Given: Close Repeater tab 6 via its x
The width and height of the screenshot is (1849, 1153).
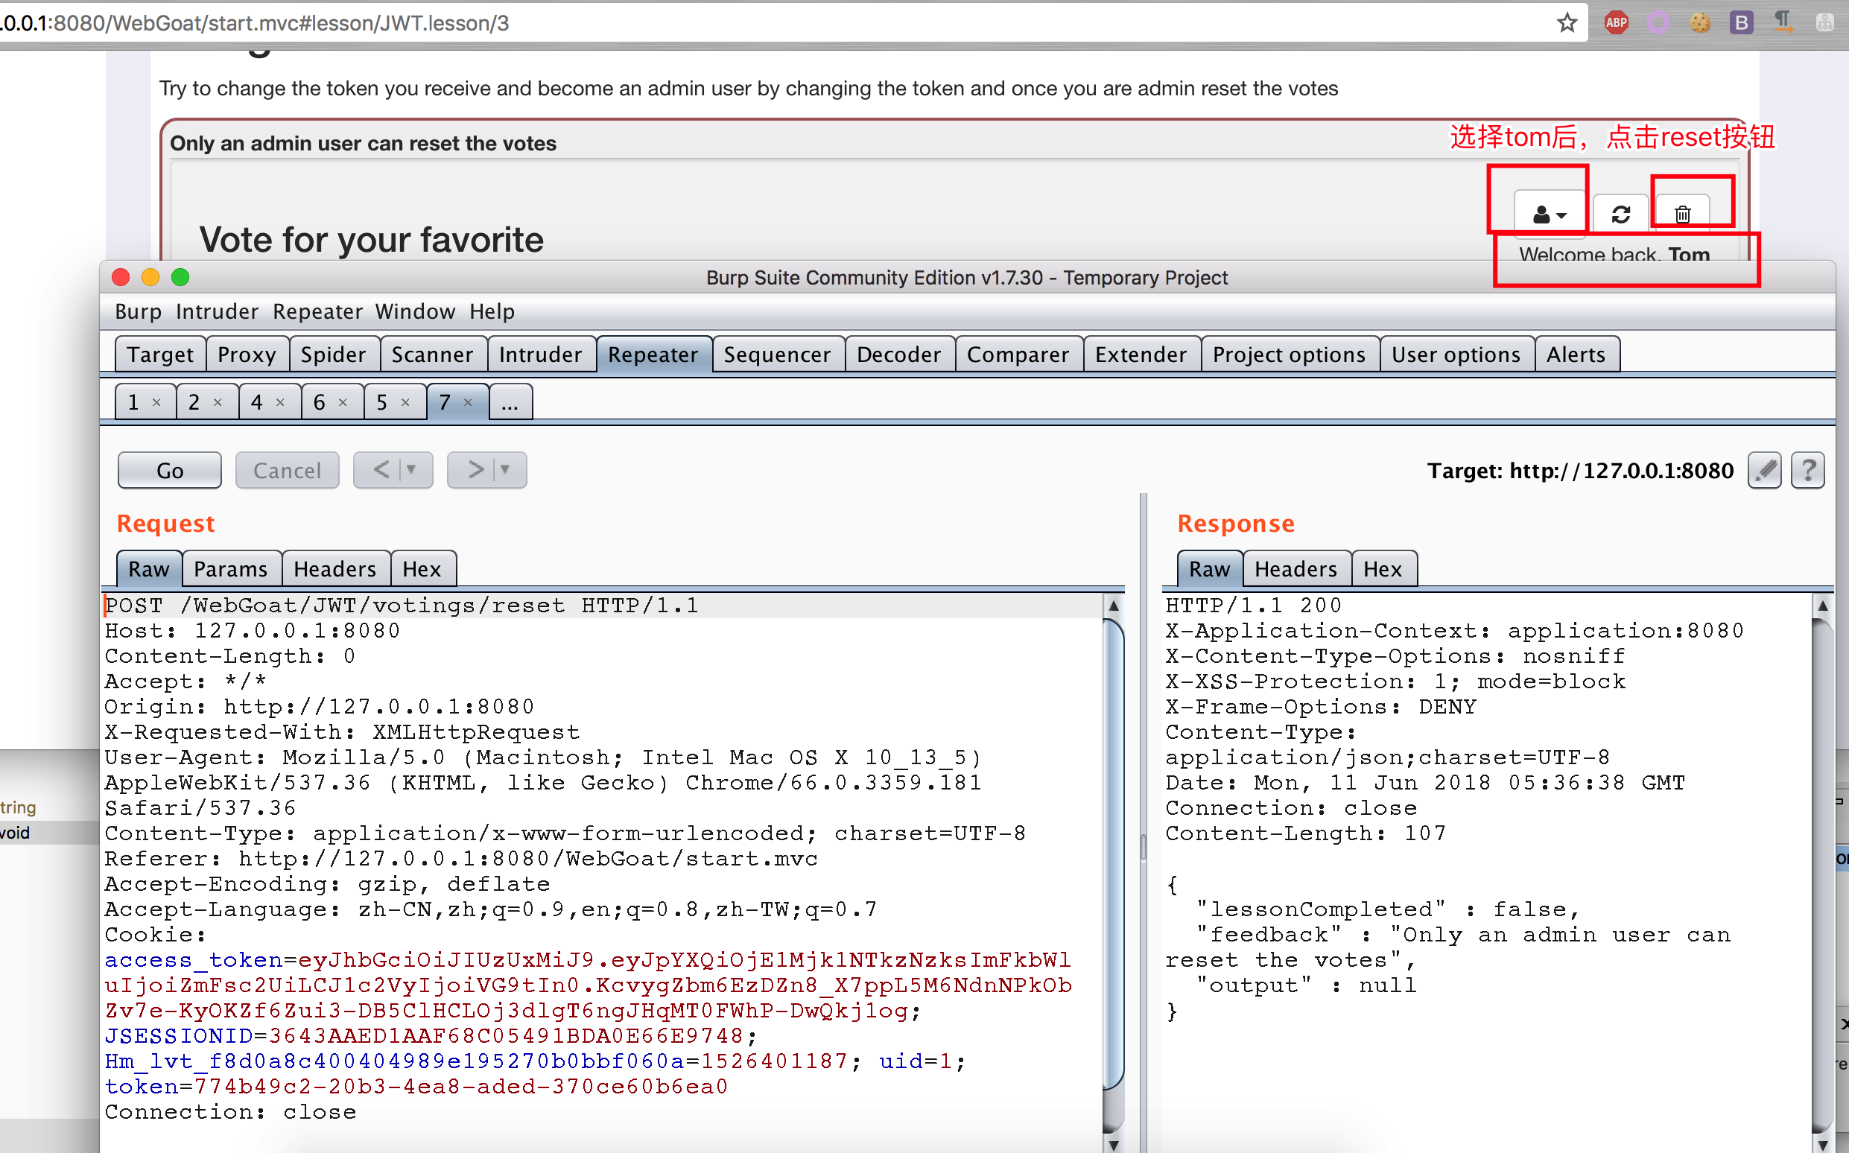Looking at the screenshot, I should coord(343,402).
